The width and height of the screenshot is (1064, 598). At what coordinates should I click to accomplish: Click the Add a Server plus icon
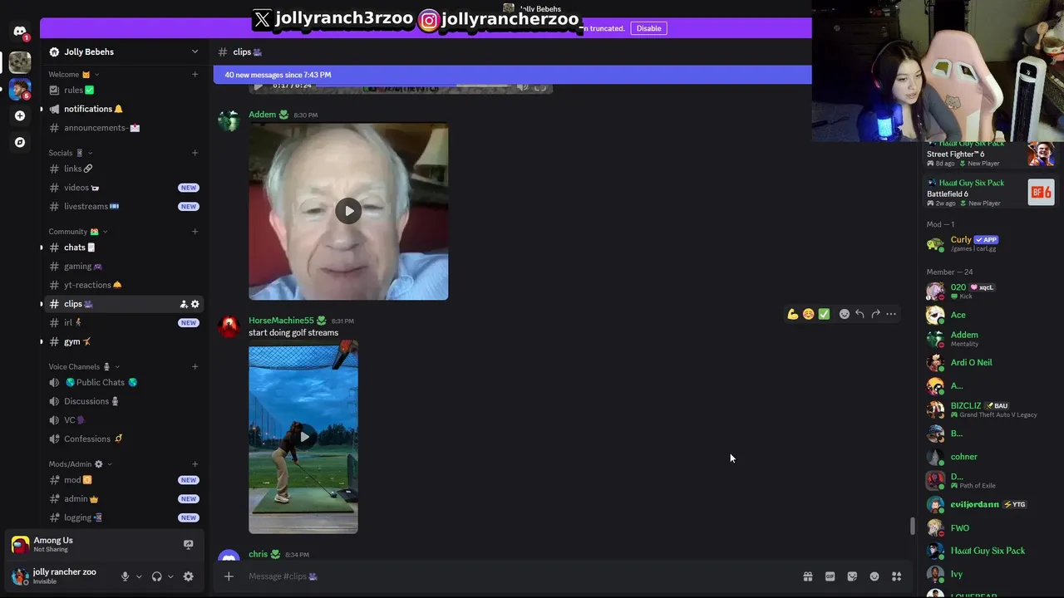20,115
